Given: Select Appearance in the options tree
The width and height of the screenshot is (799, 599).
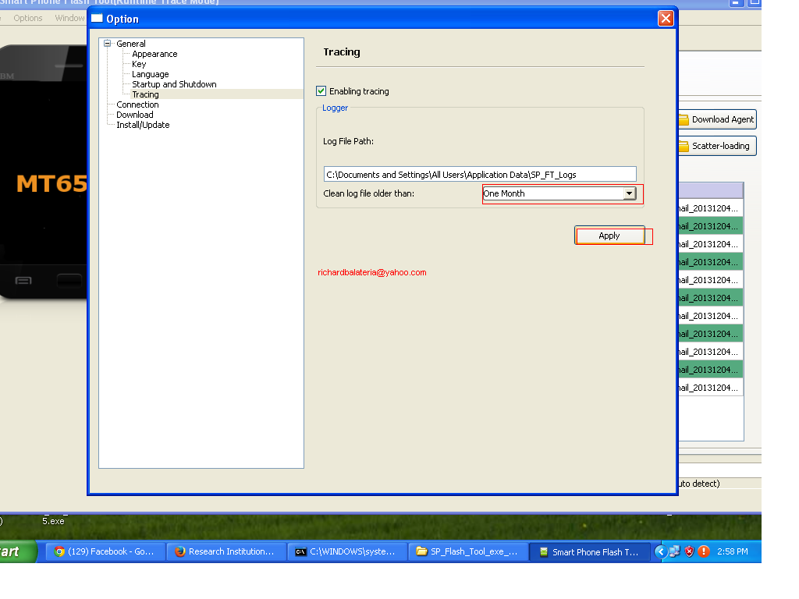Looking at the screenshot, I should tap(154, 54).
